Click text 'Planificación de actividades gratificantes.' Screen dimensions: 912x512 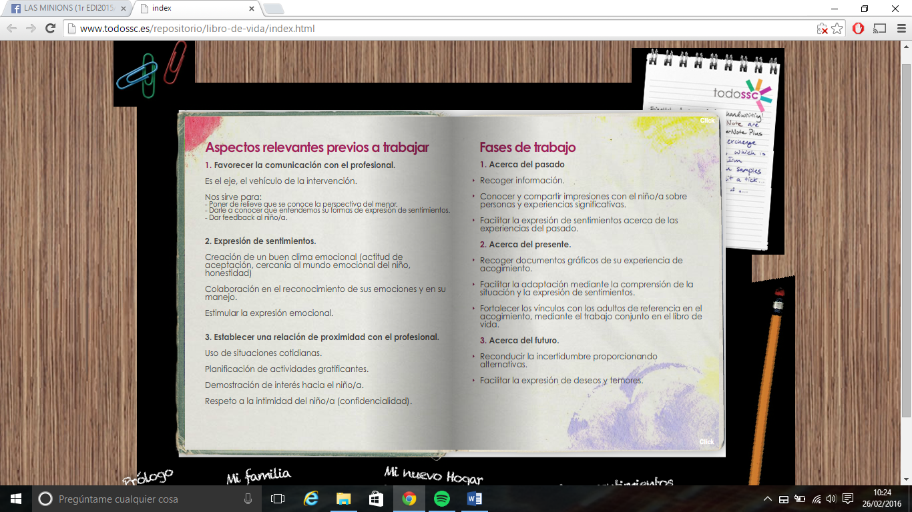pos(286,369)
